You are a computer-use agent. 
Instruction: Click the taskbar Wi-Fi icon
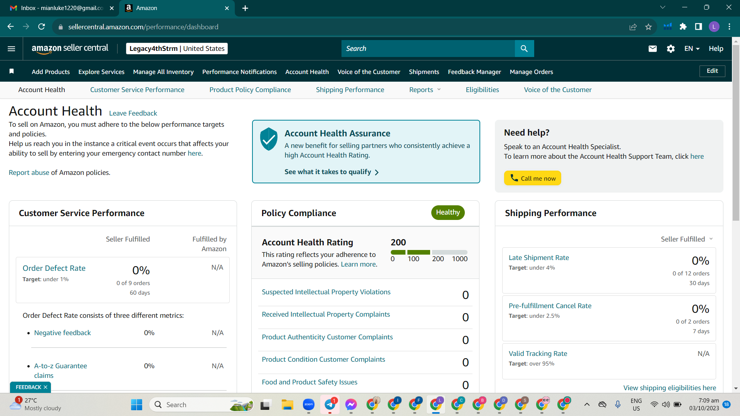(x=654, y=404)
